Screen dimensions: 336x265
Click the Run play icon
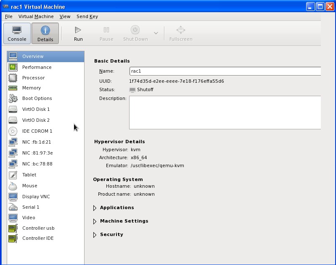(78, 30)
